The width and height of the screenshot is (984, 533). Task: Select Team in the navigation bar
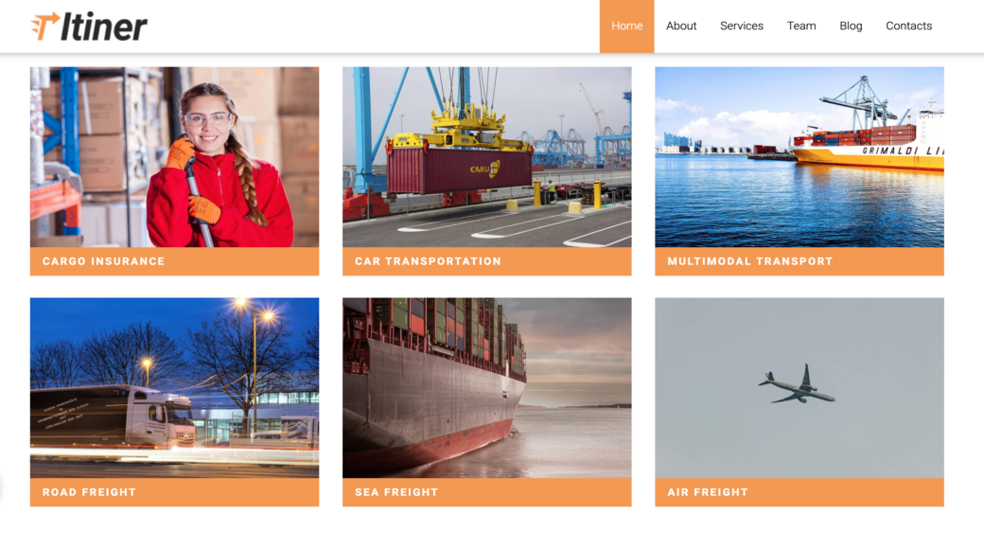[801, 26]
